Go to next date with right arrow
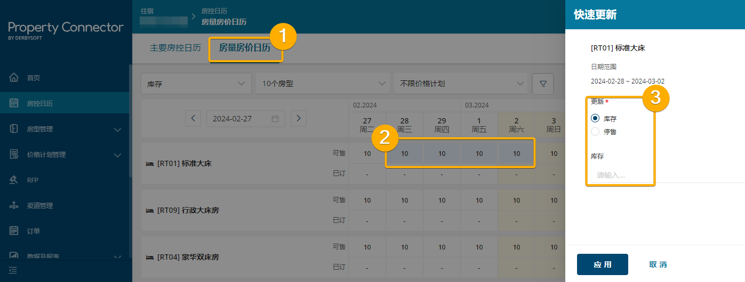Screen dimensions: 745x282 click(299, 119)
